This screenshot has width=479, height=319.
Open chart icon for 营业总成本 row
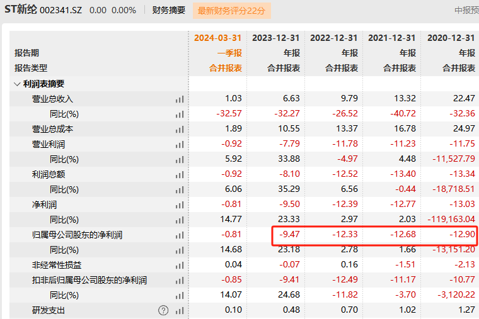point(180,129)
